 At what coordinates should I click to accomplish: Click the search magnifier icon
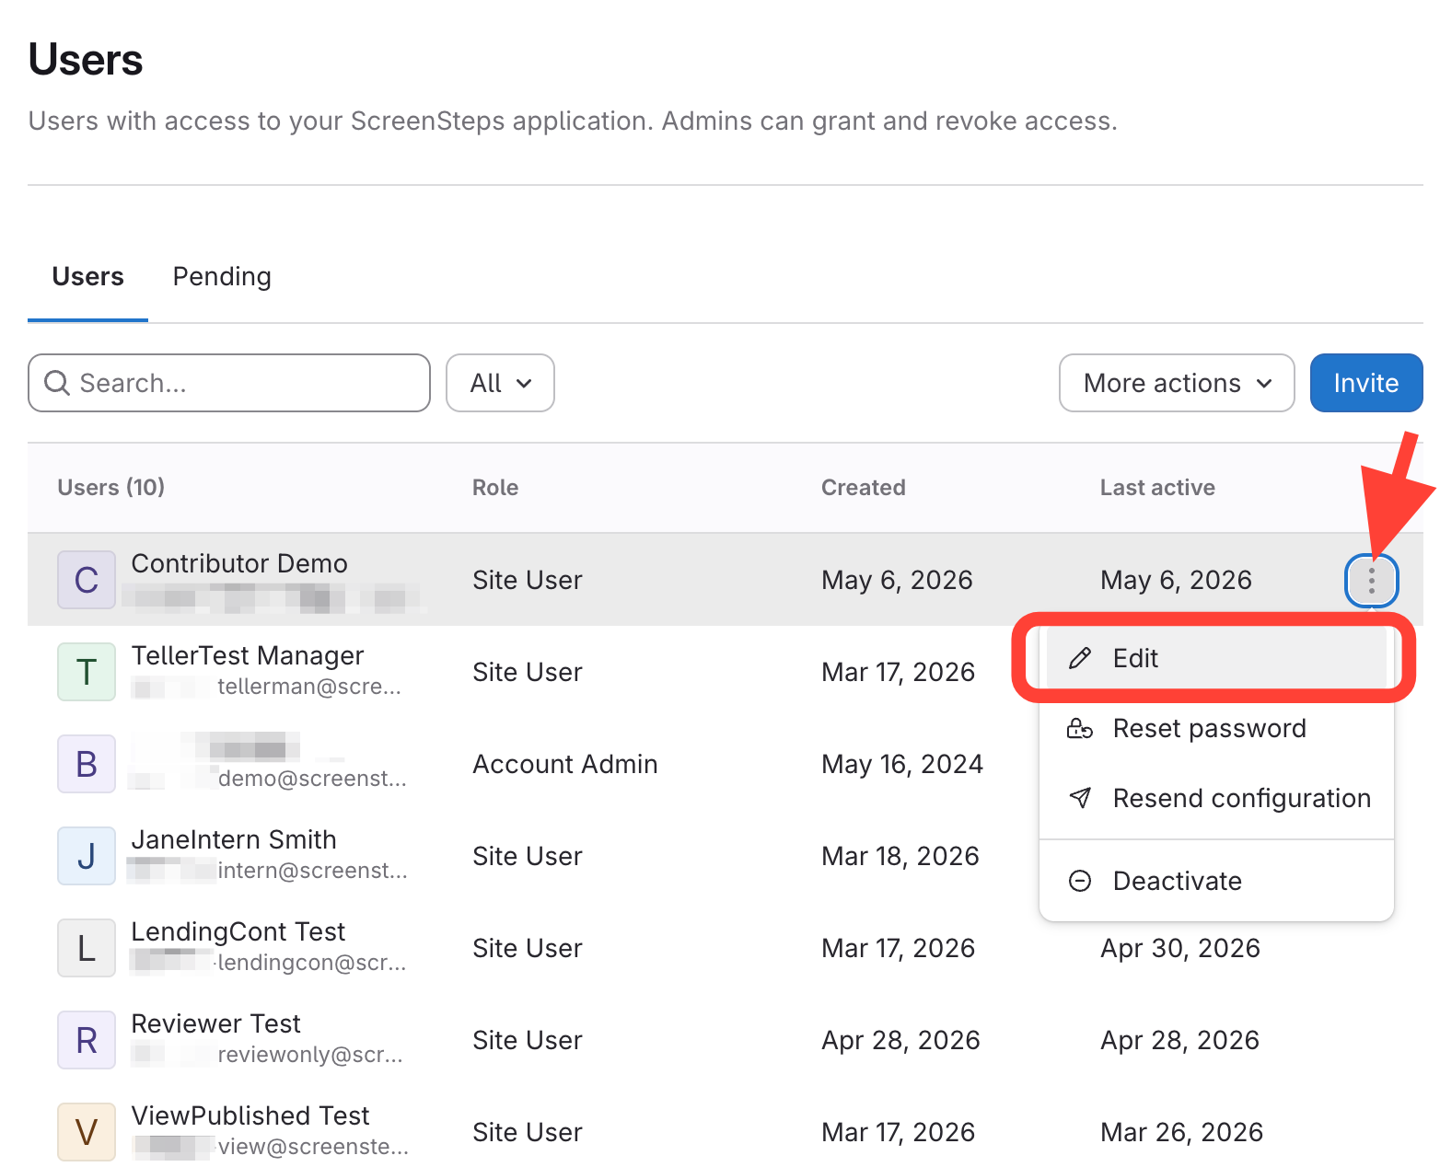click(57, 383)
